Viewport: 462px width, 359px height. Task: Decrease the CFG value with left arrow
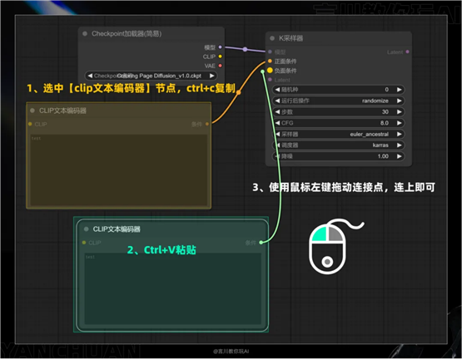(277, 123)
